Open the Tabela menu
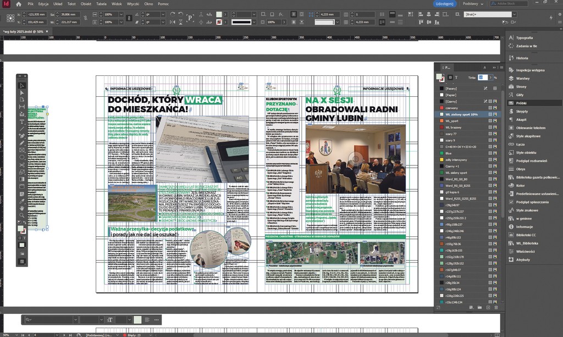This screenshot has height=337, width=563. (x=102, y=4)
